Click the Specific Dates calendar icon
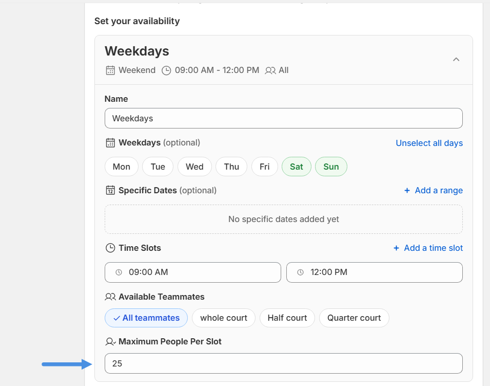490x386 pixels. tap(110, 191)
